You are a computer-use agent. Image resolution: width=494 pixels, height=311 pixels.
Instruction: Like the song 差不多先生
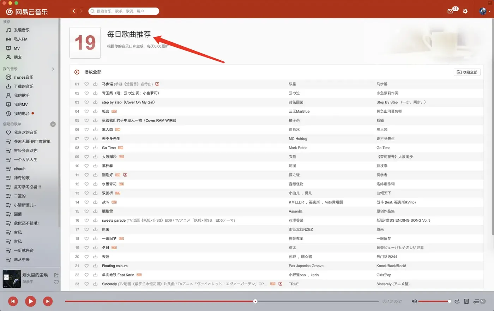pos(86,139)
